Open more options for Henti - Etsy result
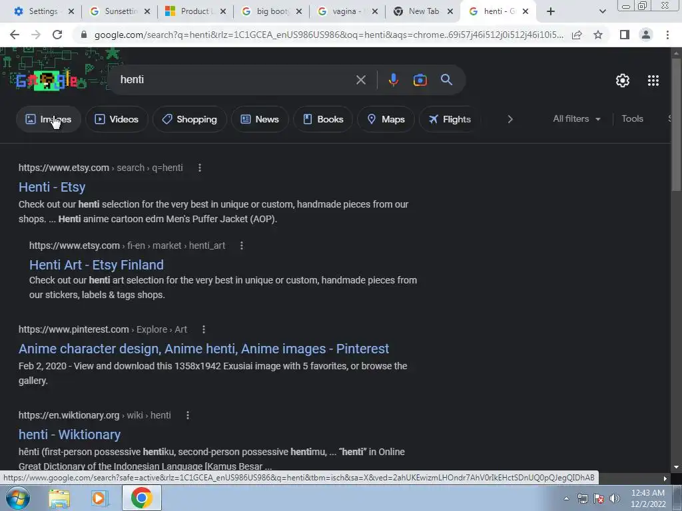 point(200,168)
